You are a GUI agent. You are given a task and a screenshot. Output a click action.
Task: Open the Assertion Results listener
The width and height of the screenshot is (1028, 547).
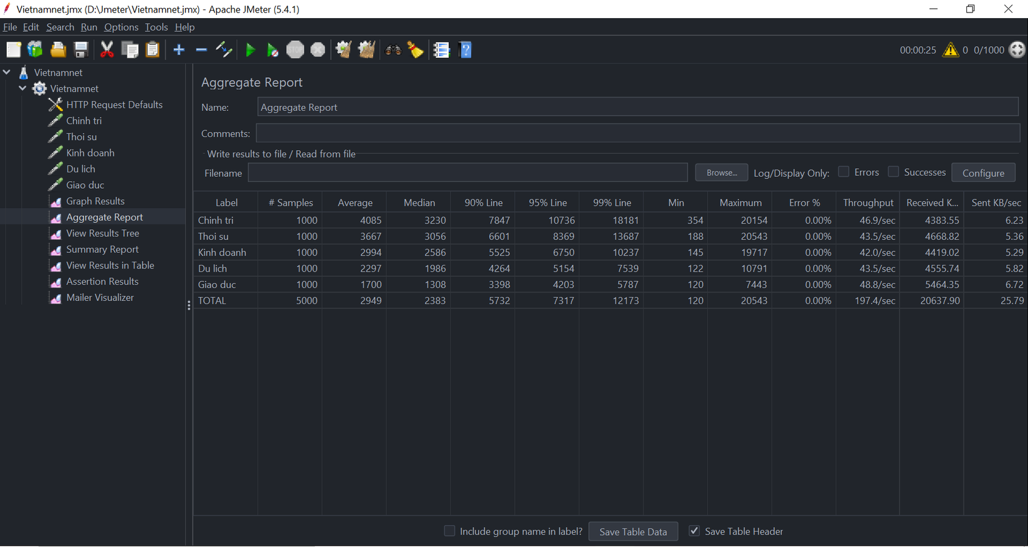point(102,282)
